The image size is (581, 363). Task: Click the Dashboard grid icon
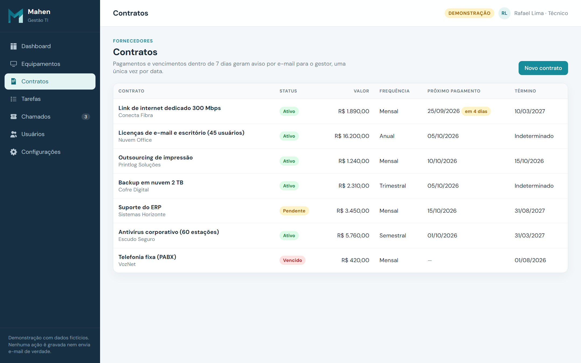tap(13, 46)
